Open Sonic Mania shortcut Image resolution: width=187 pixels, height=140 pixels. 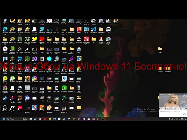pyautogui.click(x=79, y=60)
